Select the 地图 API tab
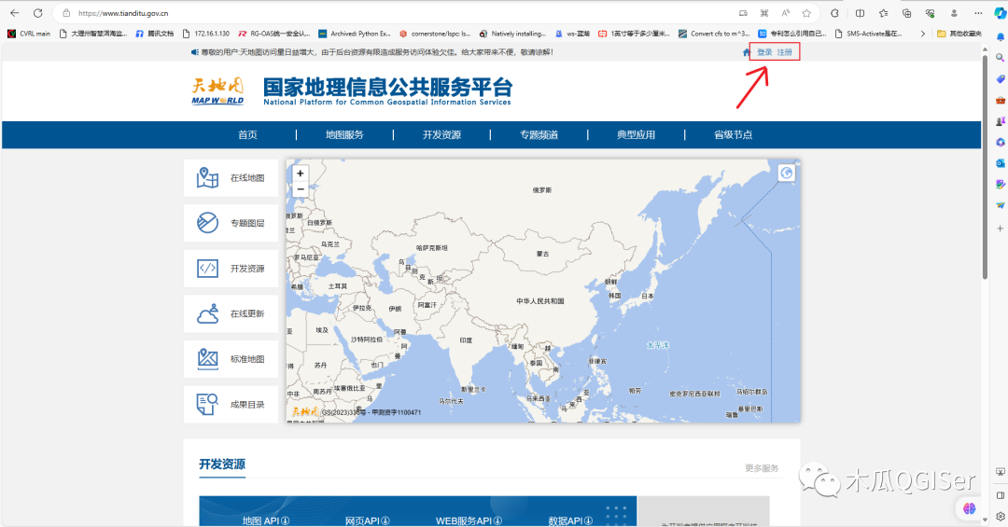The width and height of the screenshot is (1008, 527). click(265, 520)
